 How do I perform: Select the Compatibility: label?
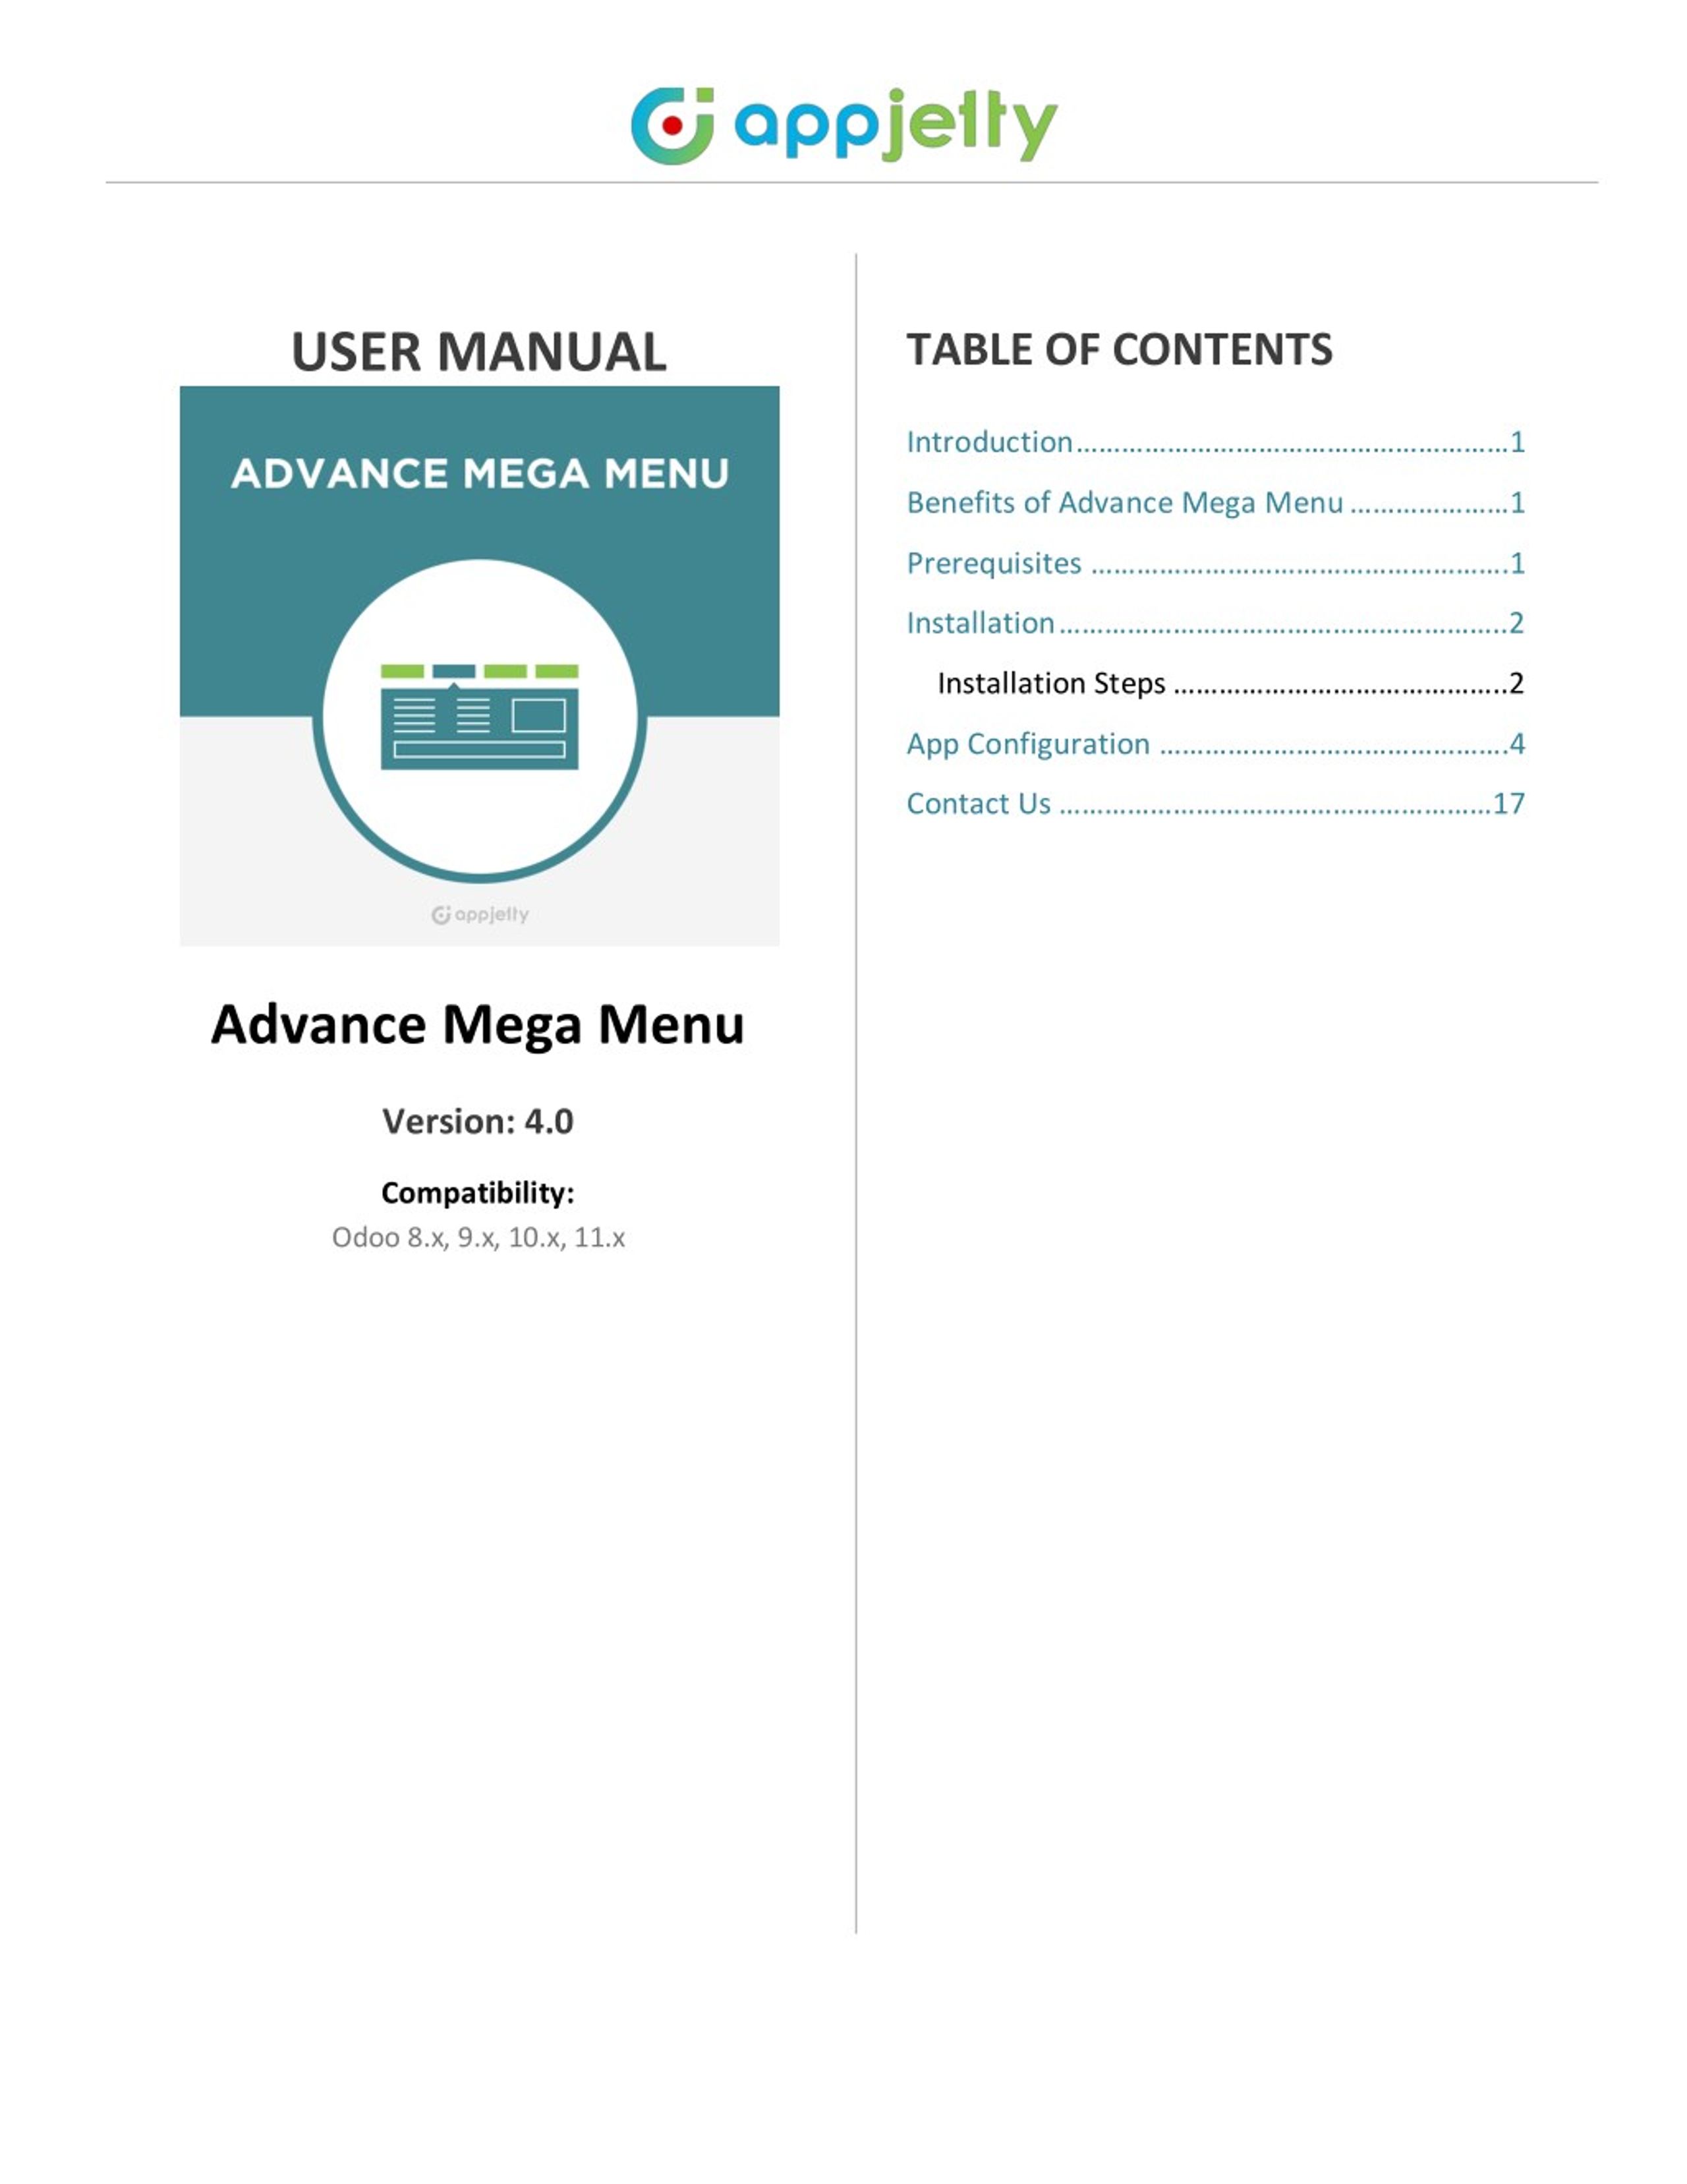pos(478,1192)
